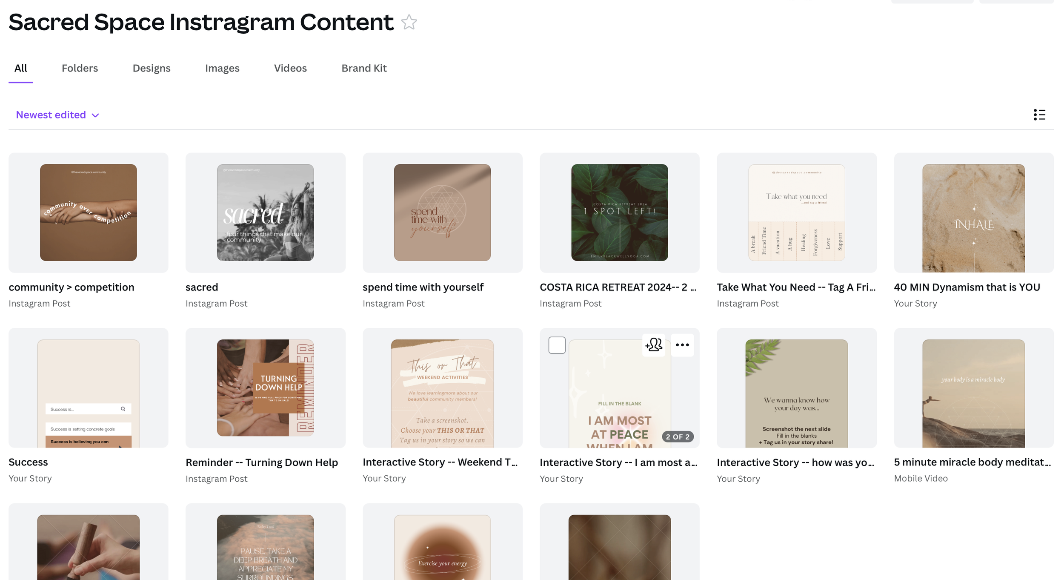Open the Designs tab
Image resolution: width=1064 pixels, height=580 pixels.
coord(152,68)
